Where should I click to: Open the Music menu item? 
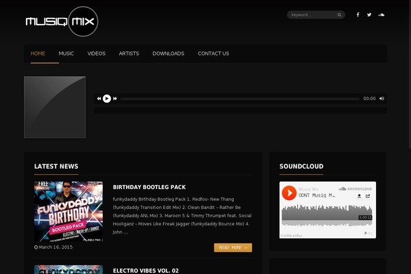point(66,53)
